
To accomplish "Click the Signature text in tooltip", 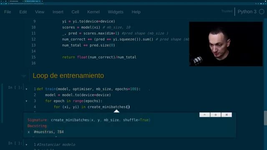I will tap(37, 120).
